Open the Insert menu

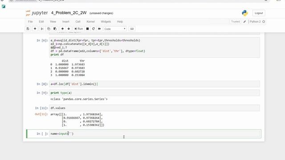(65, 22)
